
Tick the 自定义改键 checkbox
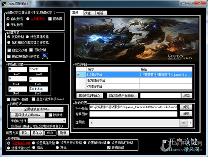click(9, 50)
